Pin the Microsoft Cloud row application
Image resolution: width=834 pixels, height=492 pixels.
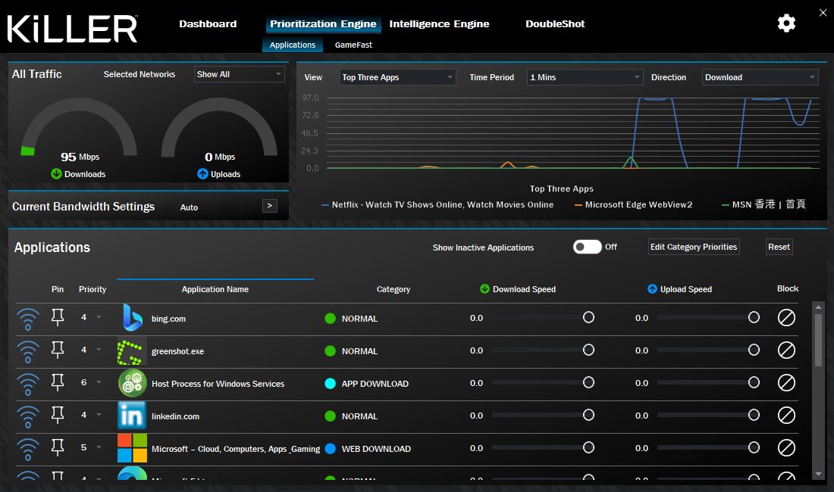(x=58, y=448)
